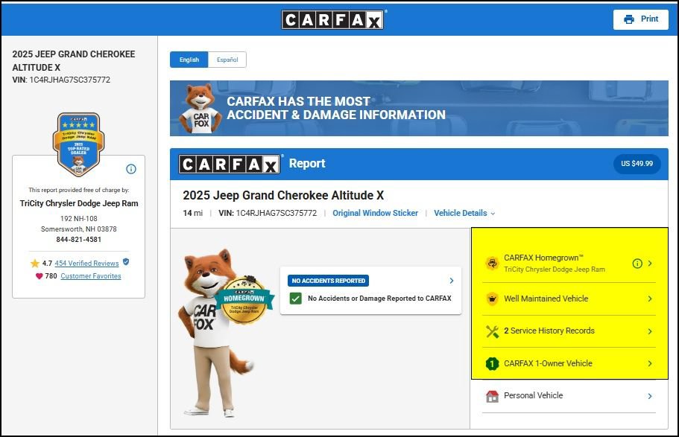The height and width of the screenshot is (437, 679).
Task: Click the TriCity Chrysler Dodge Jeep Ram dealer name
Action: (79, 203)
